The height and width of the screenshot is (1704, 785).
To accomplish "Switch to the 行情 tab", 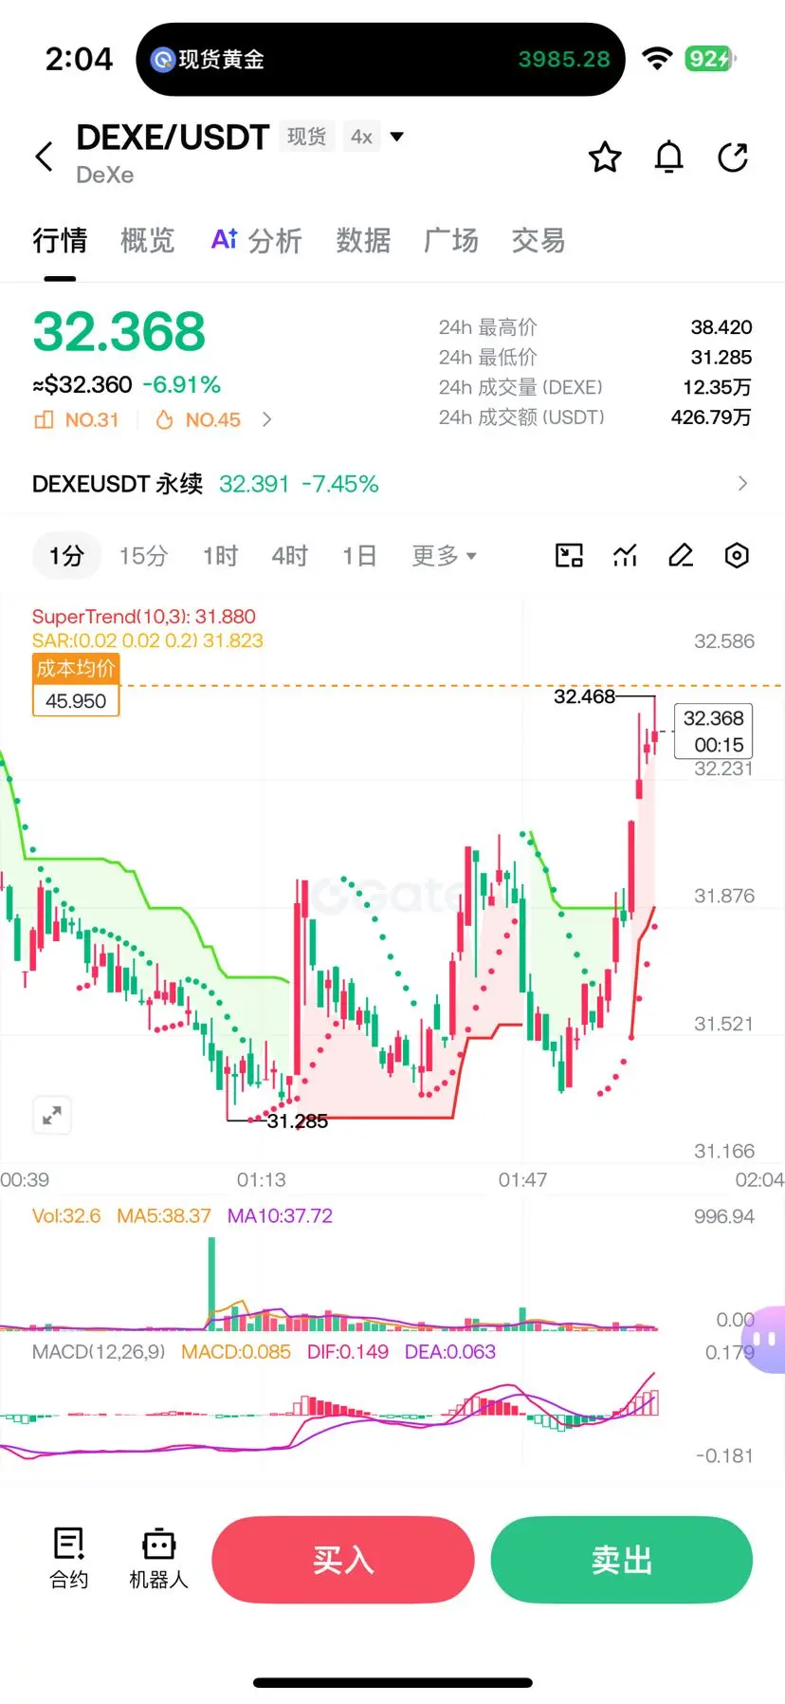I will pyautogui.click(x=59, y=241).
